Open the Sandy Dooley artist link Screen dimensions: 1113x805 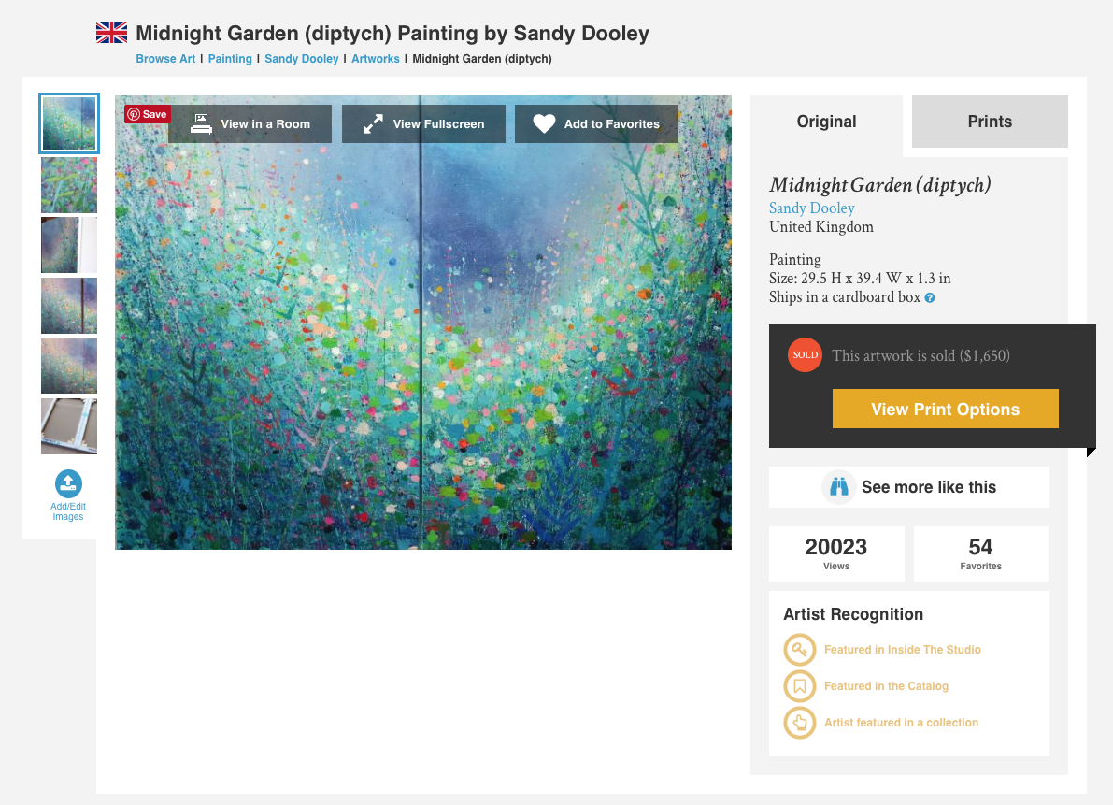(812, 208)
